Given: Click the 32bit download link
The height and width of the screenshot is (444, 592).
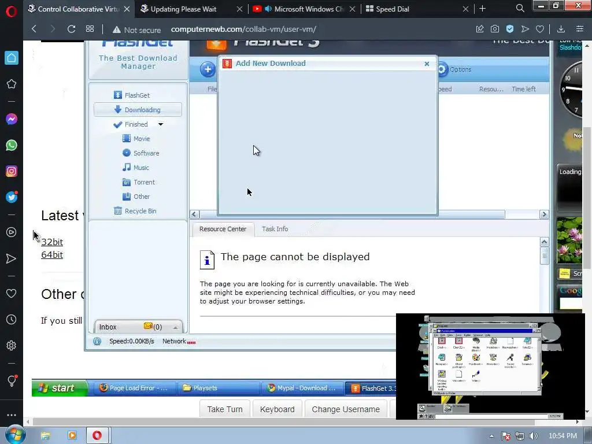Looking at the screenshot, I should point(52,242).
